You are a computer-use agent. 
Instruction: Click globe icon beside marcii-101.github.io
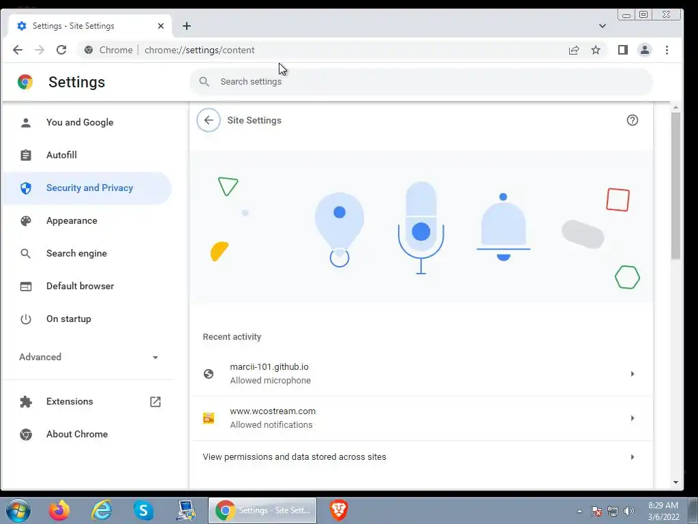[x=209, y=374]
